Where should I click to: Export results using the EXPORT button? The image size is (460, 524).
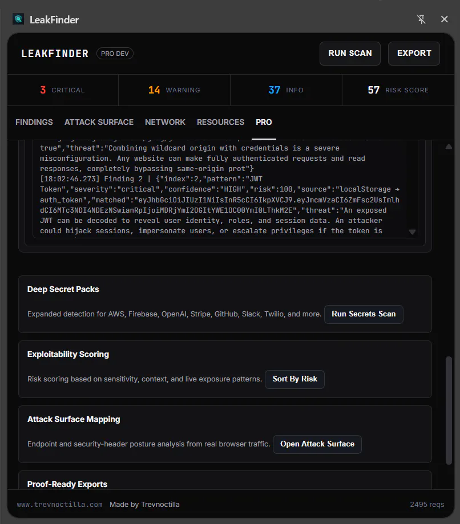pos(414,54)
